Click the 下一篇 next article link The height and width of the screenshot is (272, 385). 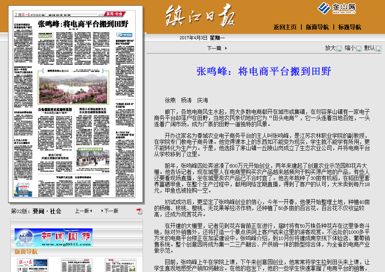click(214, 48)
